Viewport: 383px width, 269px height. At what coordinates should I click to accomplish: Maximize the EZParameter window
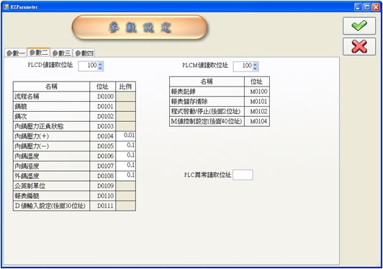pos(367,7)
